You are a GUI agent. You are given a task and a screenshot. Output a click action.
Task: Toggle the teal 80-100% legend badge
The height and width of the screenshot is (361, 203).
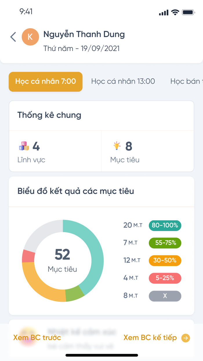click(x=165, y=225)
